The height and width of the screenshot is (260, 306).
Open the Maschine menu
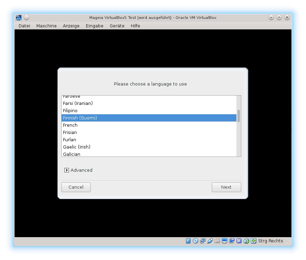coord(46,26)
